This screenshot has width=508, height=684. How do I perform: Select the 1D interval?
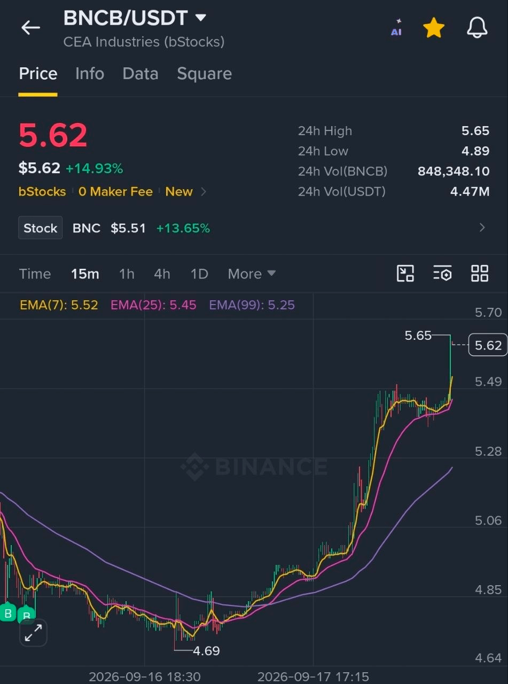coord(199,274)
